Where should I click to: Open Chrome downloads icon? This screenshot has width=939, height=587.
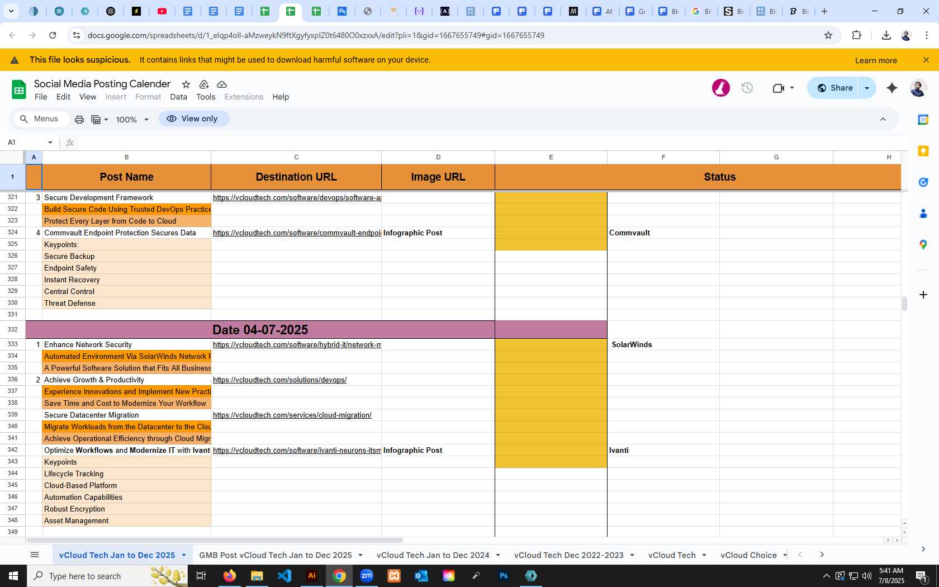pos(886,35)
